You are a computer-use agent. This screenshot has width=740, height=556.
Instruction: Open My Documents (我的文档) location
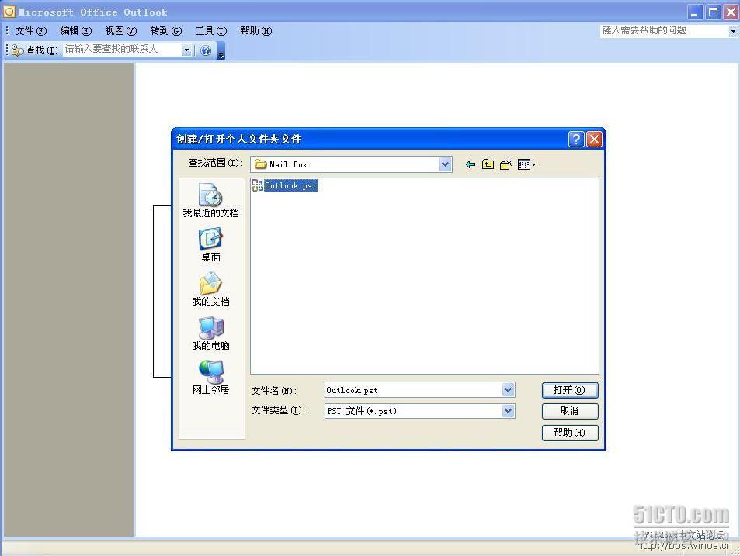tap(211, 289)
